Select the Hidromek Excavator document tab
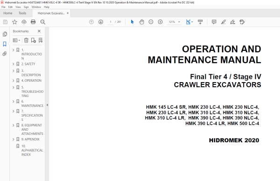This screenshot has height=181, width=280. point(51,13)
